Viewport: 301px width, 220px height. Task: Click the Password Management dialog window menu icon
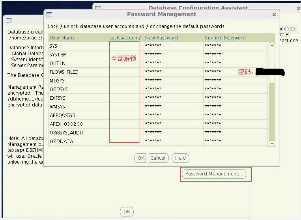click(49, 14)
